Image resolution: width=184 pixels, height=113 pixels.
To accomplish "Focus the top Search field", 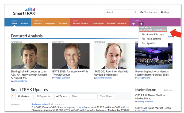I will click(121, 12).
